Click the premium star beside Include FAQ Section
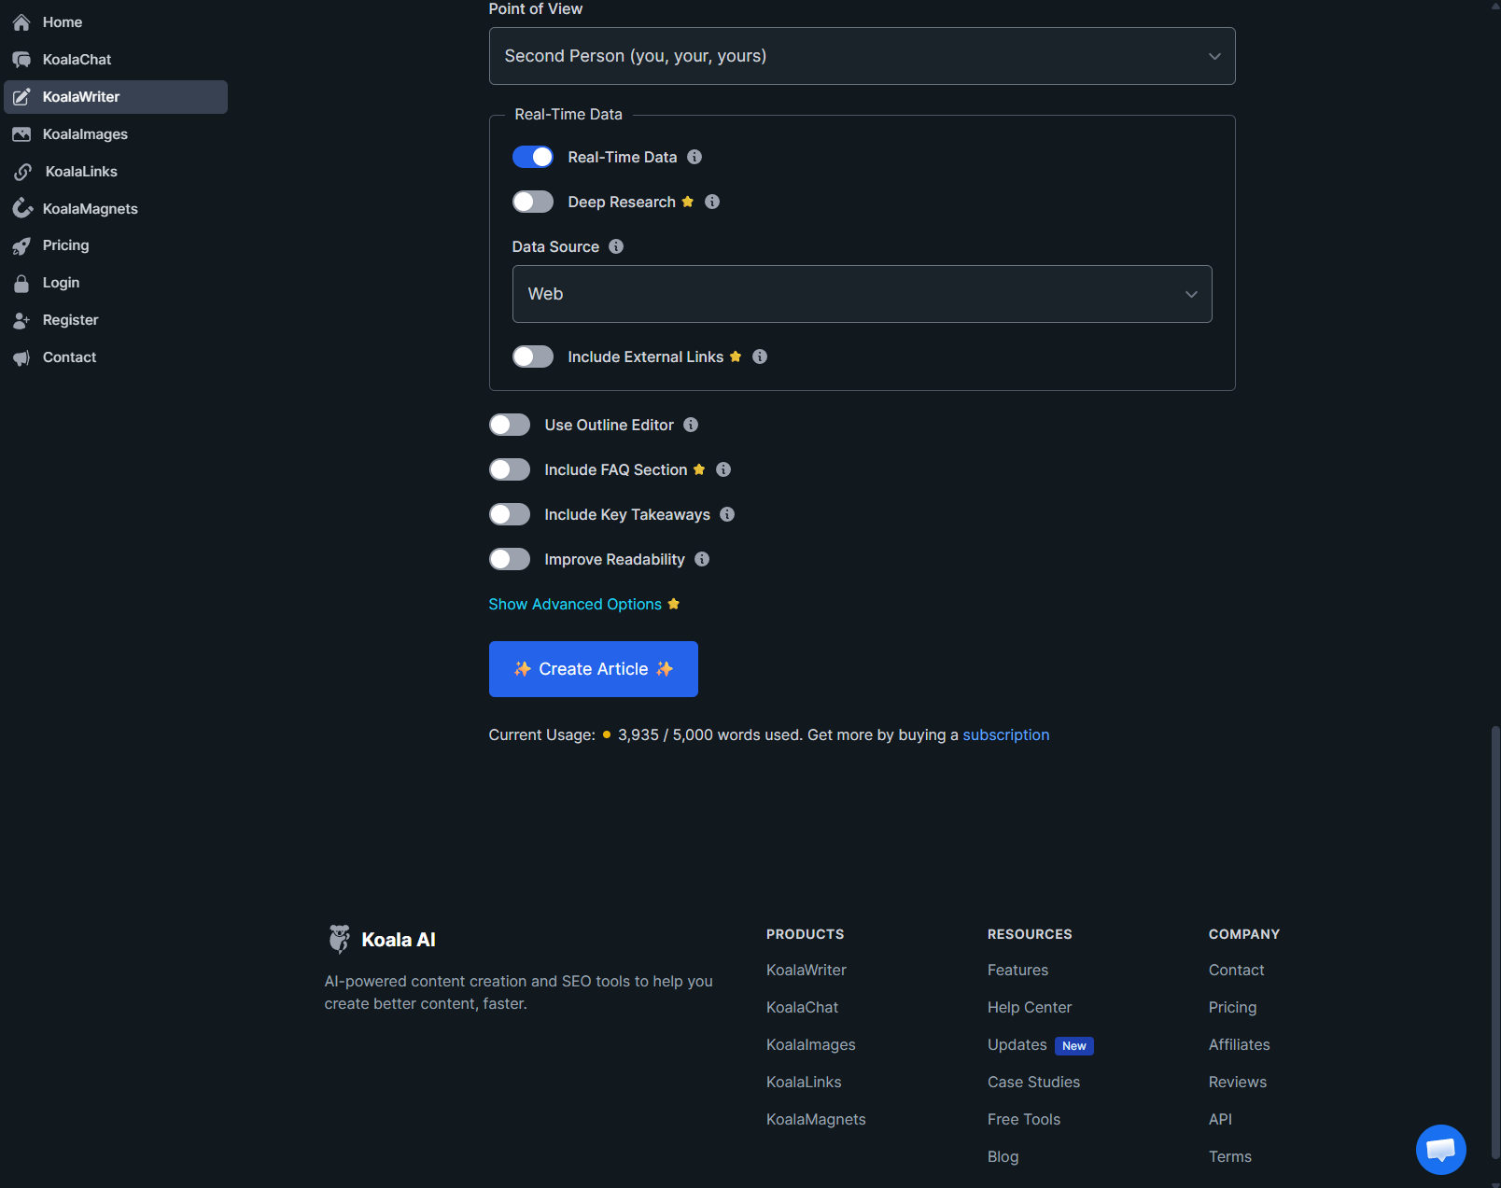1501x1188 pixels. [x=699, y=469]
